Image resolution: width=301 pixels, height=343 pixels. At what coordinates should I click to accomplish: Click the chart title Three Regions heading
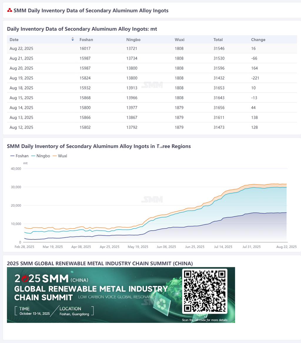click(99, 146)
